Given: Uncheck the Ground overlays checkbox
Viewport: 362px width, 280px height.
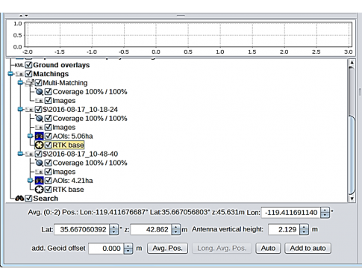Looking at the screenshot, I should coord(28,65).
